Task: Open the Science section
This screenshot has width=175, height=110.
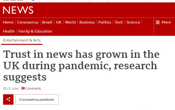Action: coord(133,22)
